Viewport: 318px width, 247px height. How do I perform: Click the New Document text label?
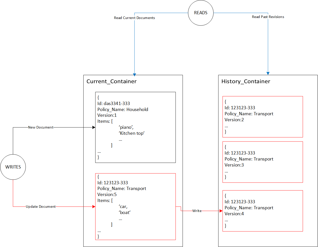(x=41, y=127)
